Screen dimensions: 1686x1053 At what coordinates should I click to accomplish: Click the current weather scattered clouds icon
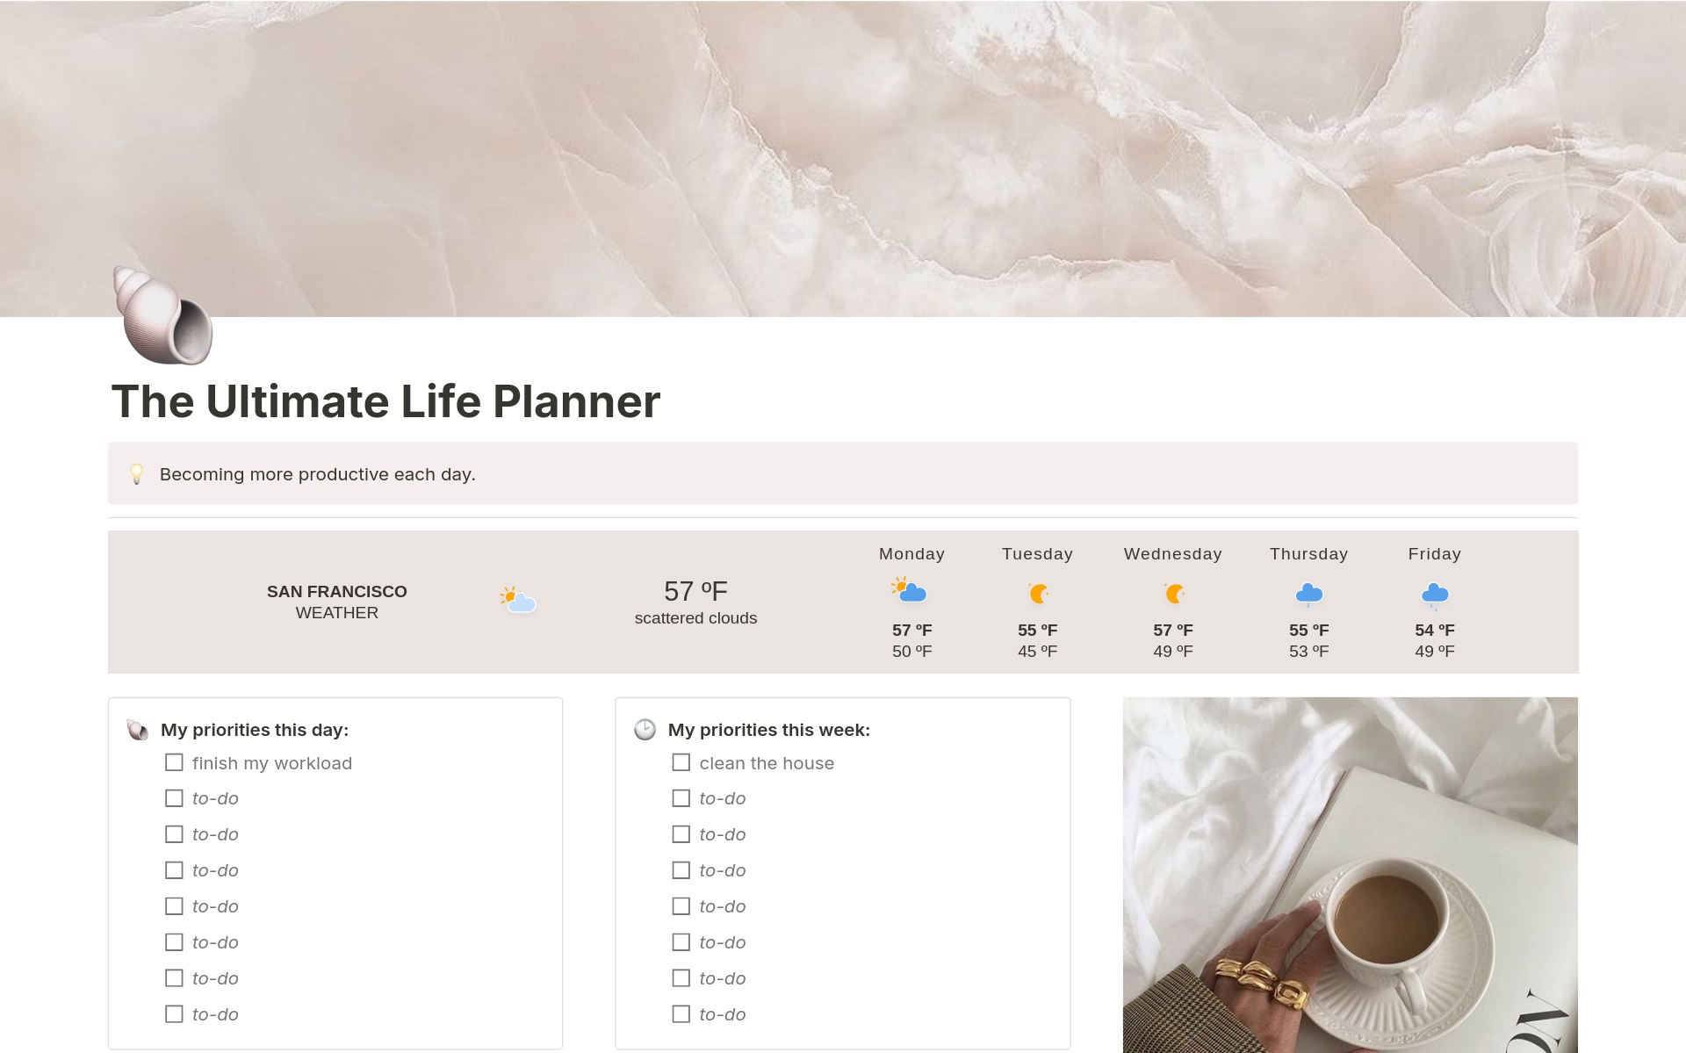pyautogui.click(x=518, y=600)
